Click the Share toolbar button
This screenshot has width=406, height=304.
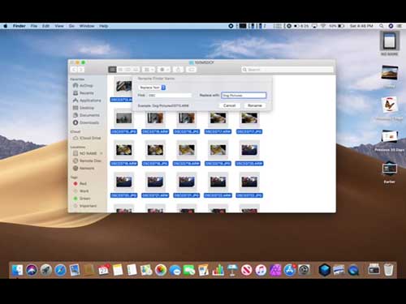pyautogui.click(x=179, y=70)
